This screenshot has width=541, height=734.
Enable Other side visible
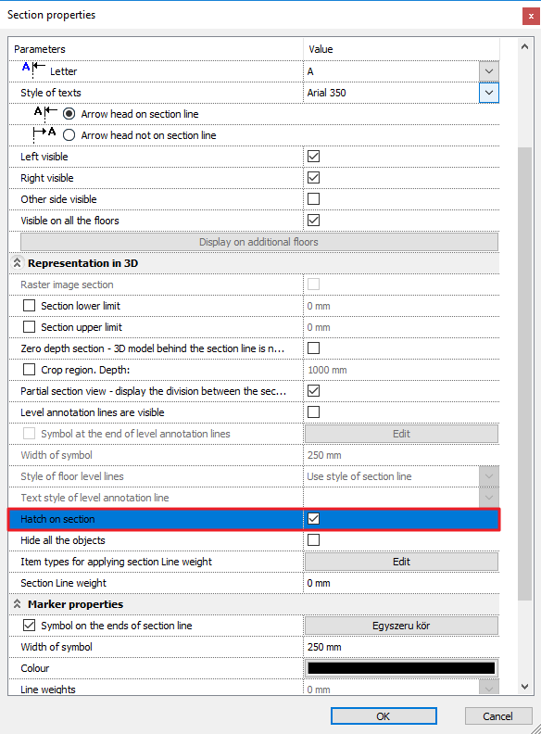click(313, 199)
